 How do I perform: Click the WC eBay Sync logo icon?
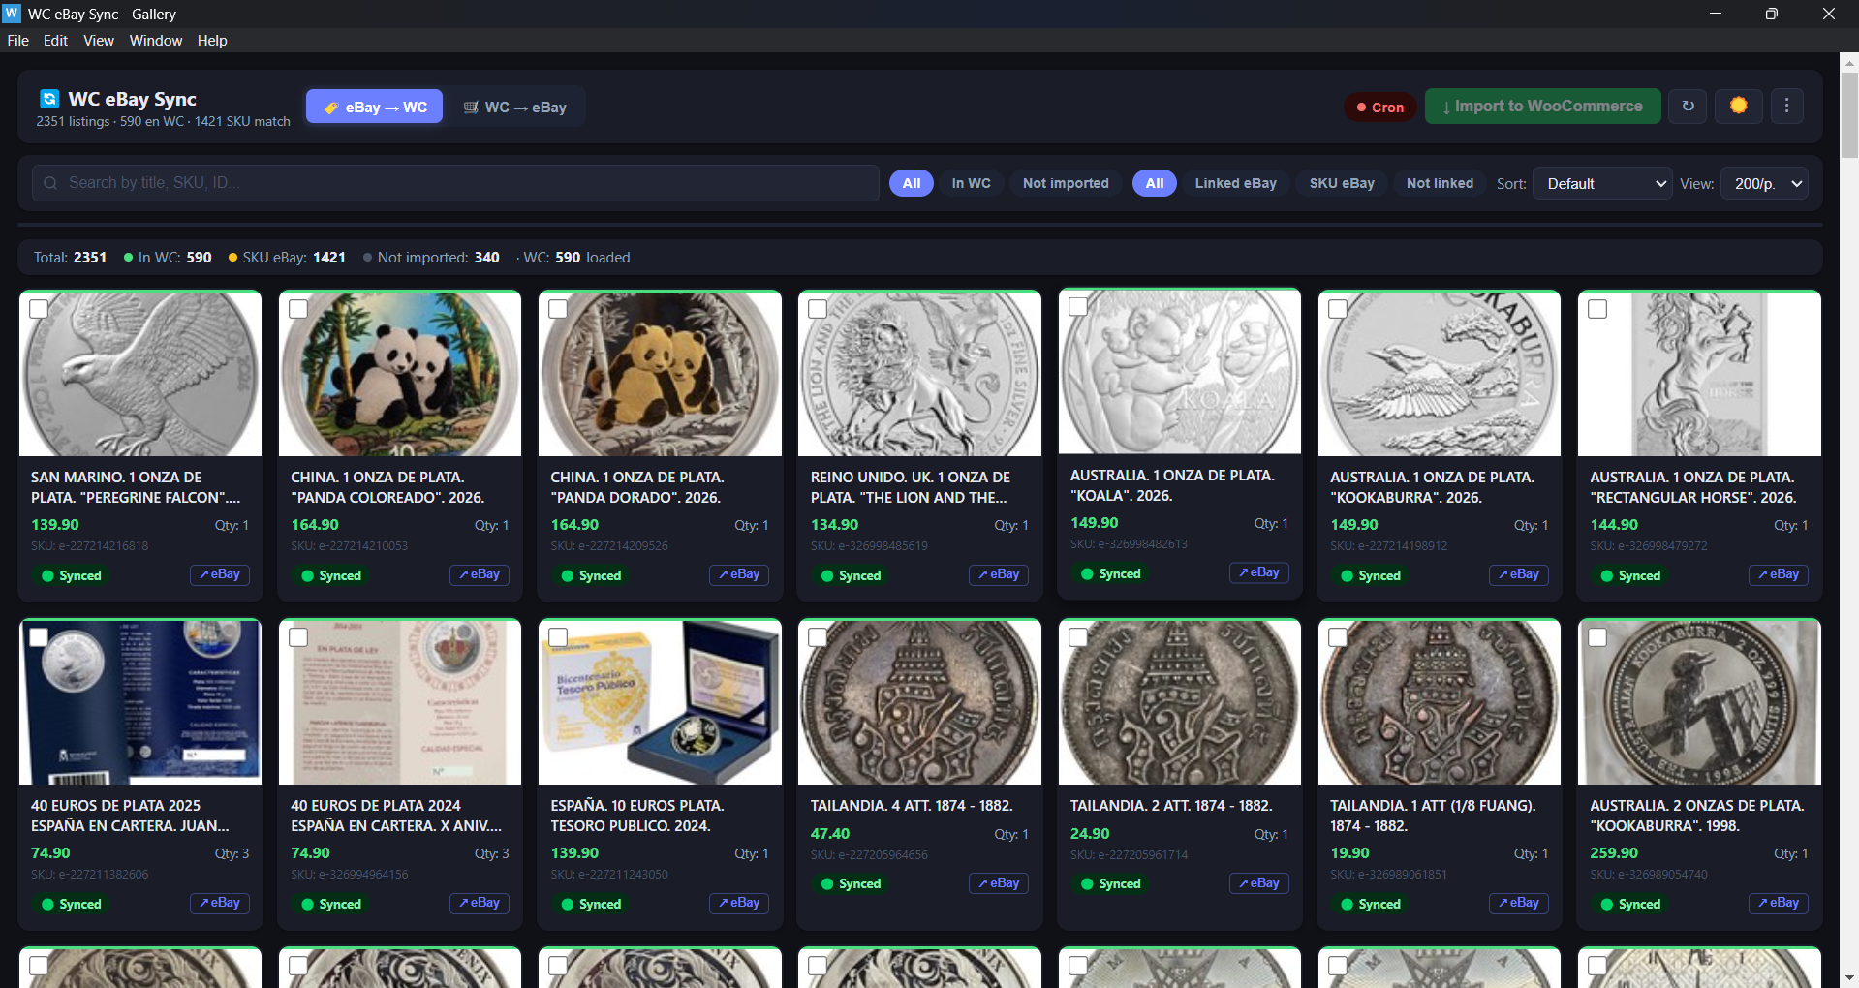coord(49,99)
